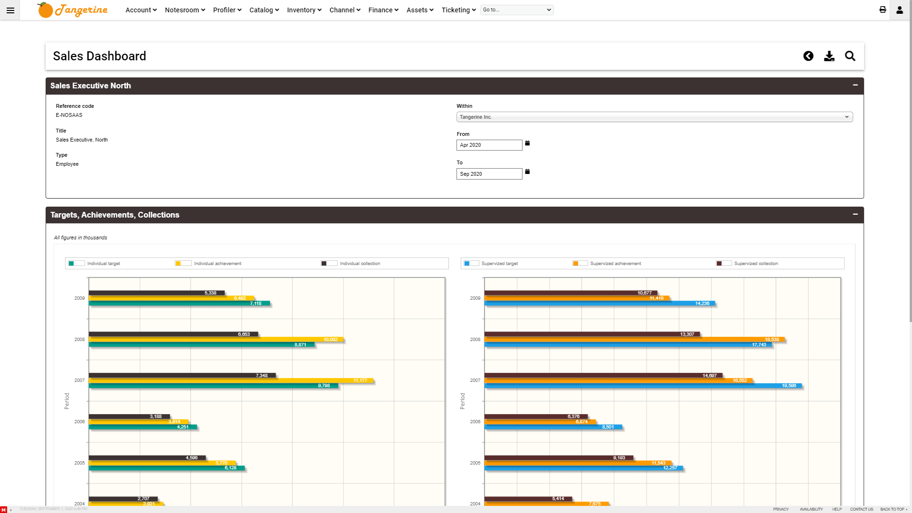
Task: Click the Sales Executive, North title text
Action: (x=82, y=140)
